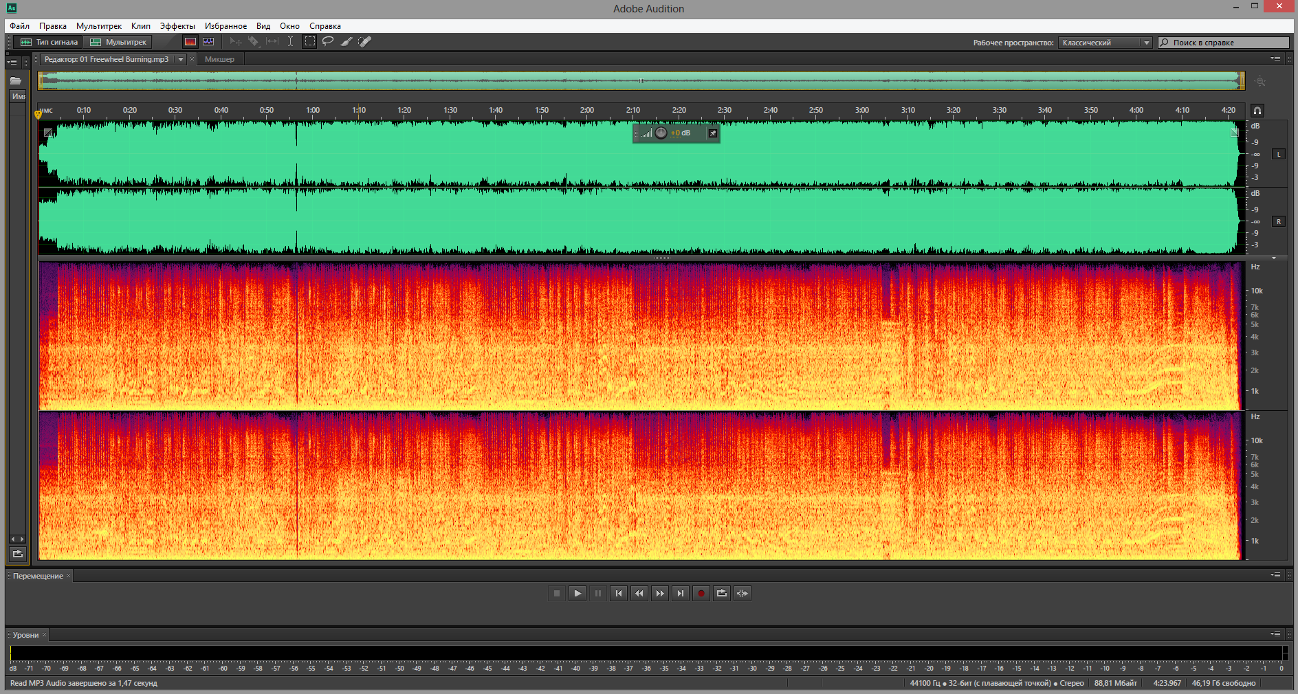Adjust the amplitude knob in HUD
The image size is (1298, 694).
coord(661,133)
